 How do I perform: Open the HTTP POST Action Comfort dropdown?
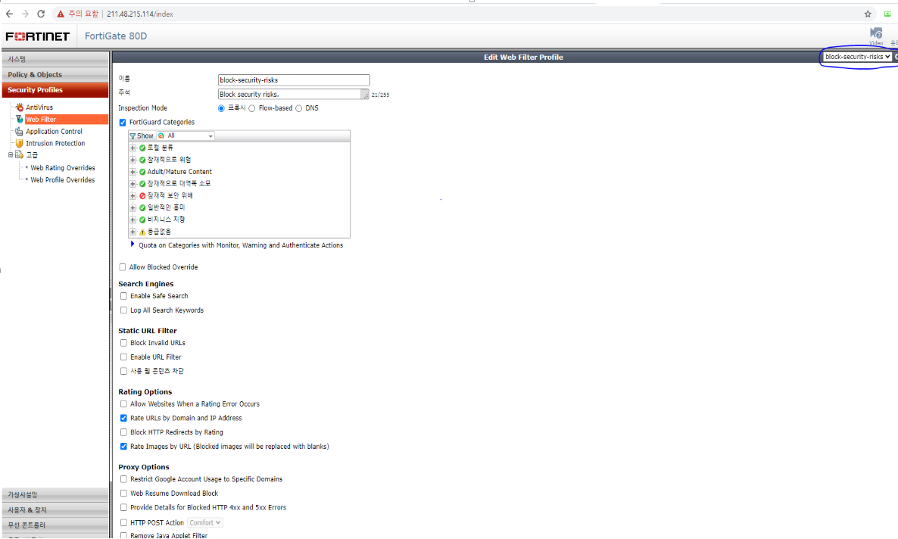205,523
